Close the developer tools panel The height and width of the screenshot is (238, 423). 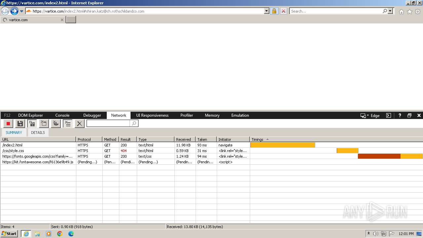point(419,115)
